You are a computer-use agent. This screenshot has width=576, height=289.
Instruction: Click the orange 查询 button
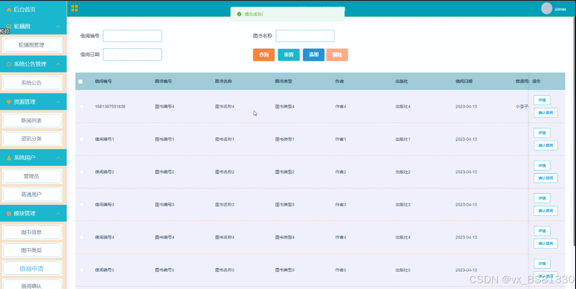(x=264, y=55)
